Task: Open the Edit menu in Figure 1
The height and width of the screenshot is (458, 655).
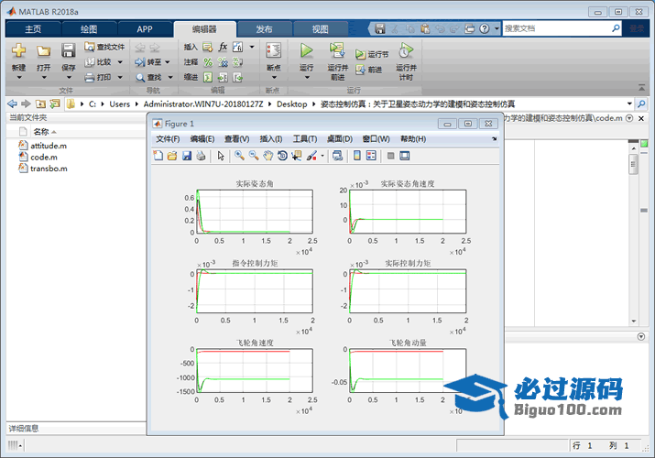Action: (x=202, y=139)
